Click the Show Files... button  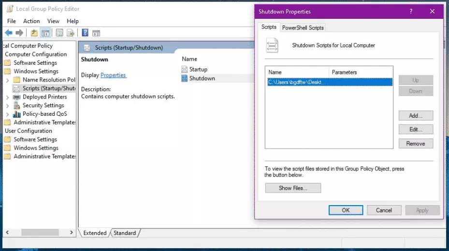(x=293, y=188)
